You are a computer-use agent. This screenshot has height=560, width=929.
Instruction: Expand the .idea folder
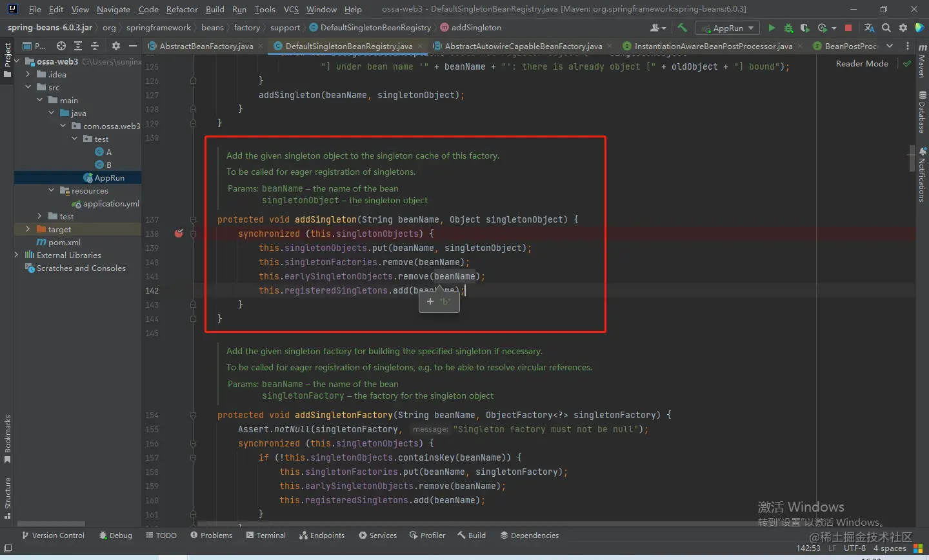28,74
